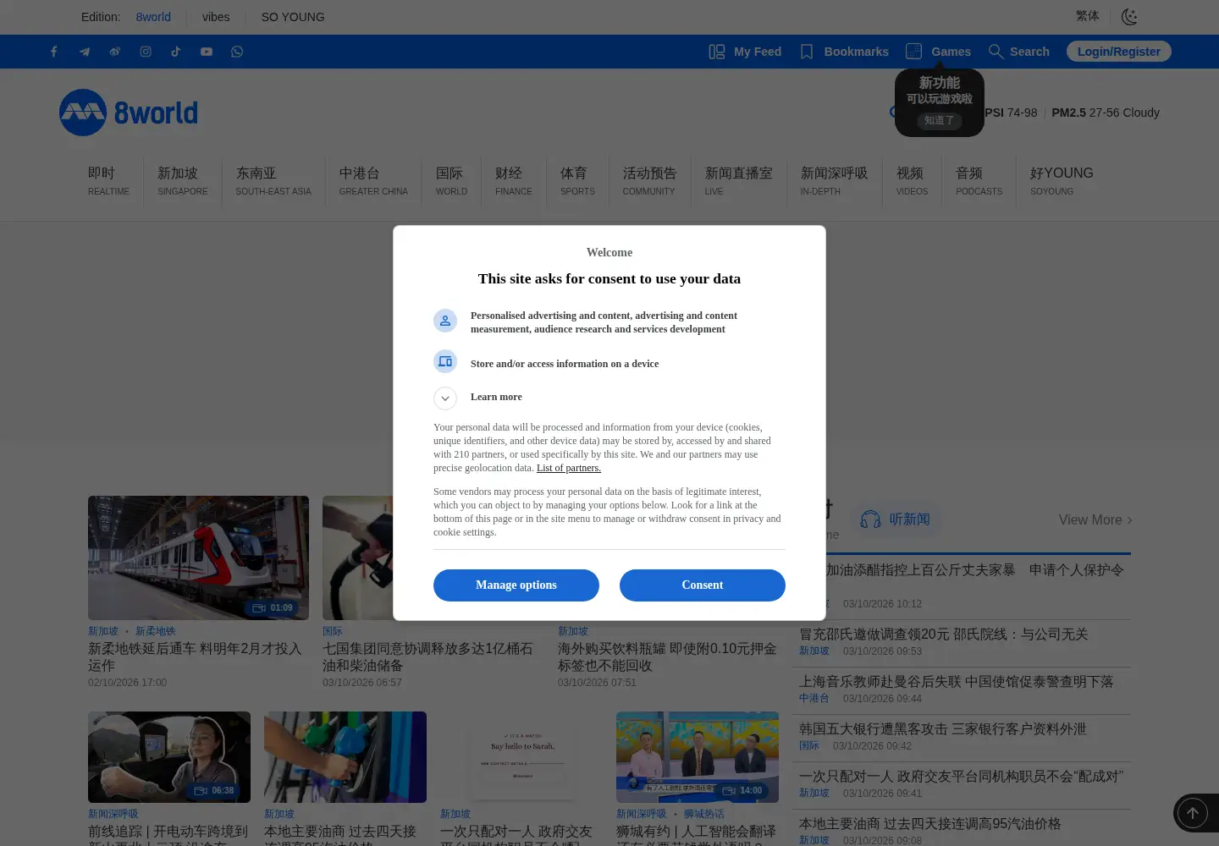Open the 东南亚 SOUTH-EAST ASIA menu
Viewport: 1219px width, 846px height.
[x=273, y=181]
